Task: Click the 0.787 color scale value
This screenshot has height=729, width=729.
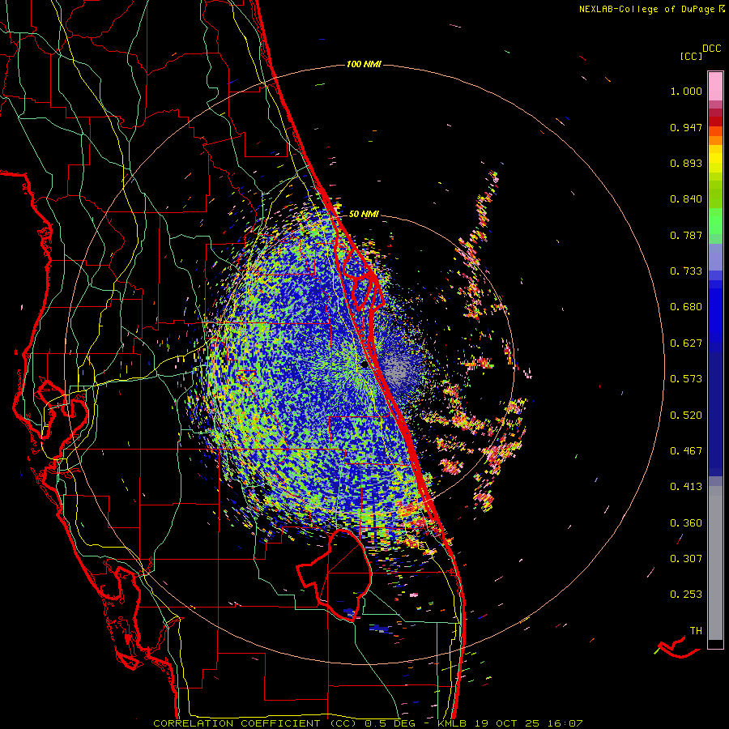Action: (x=686, y=235)
